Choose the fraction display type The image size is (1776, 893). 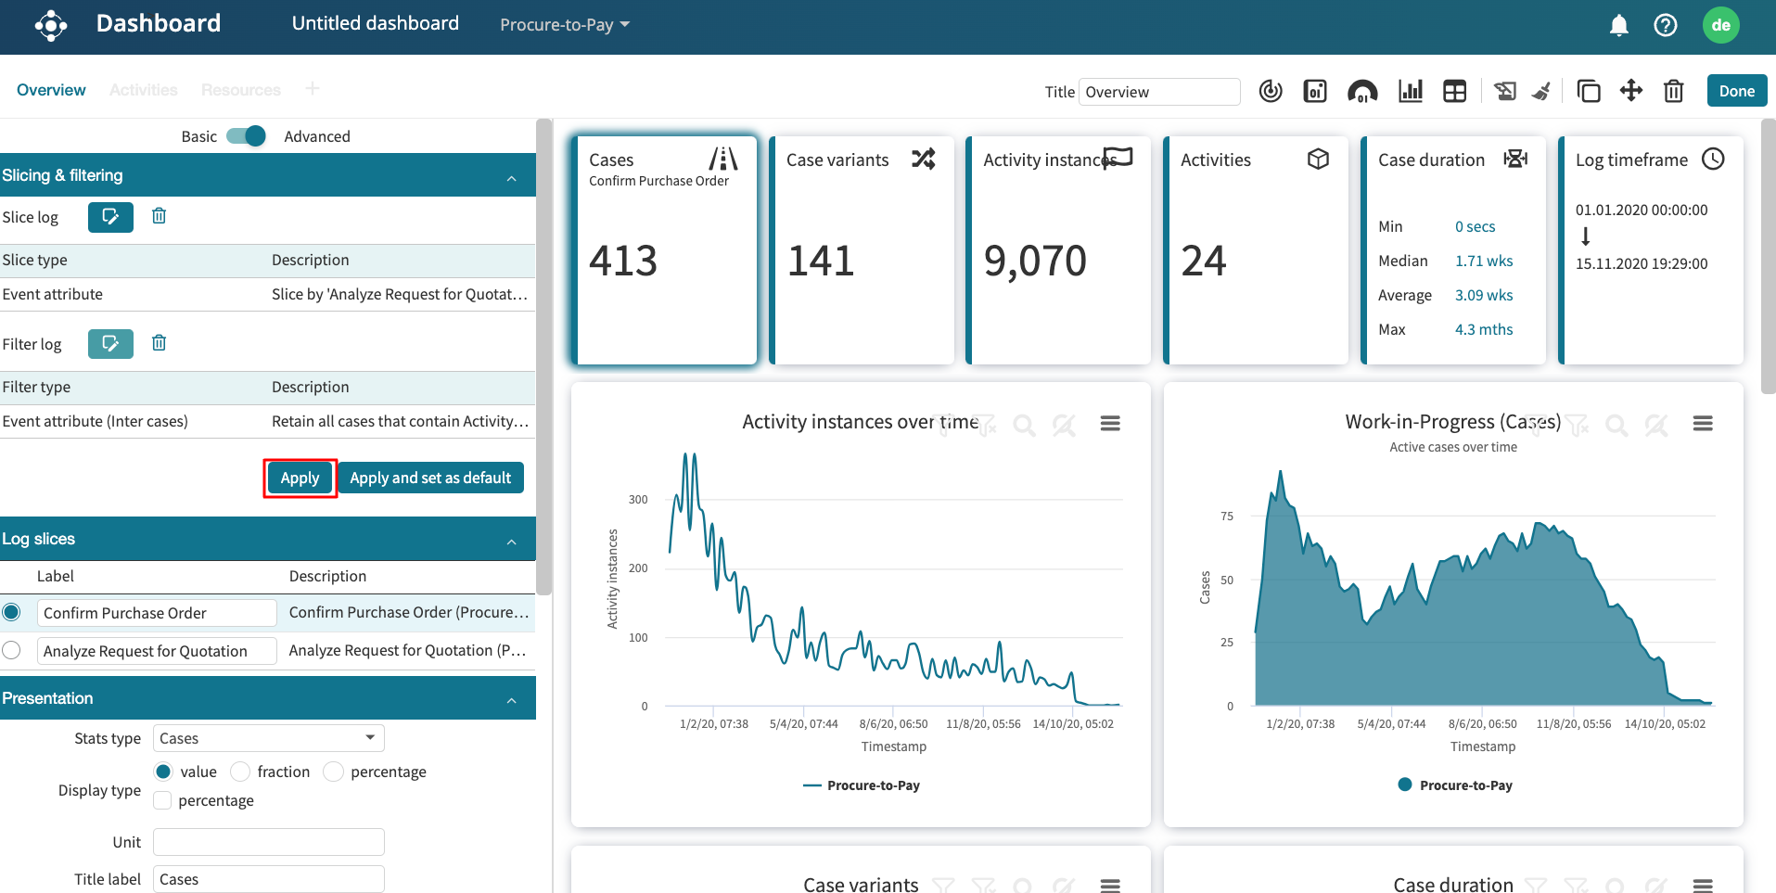tap(241, 772)
